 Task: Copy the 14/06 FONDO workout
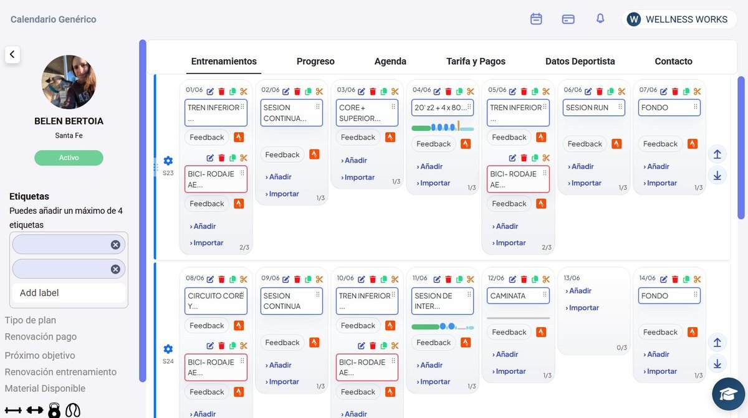(686, 280)
